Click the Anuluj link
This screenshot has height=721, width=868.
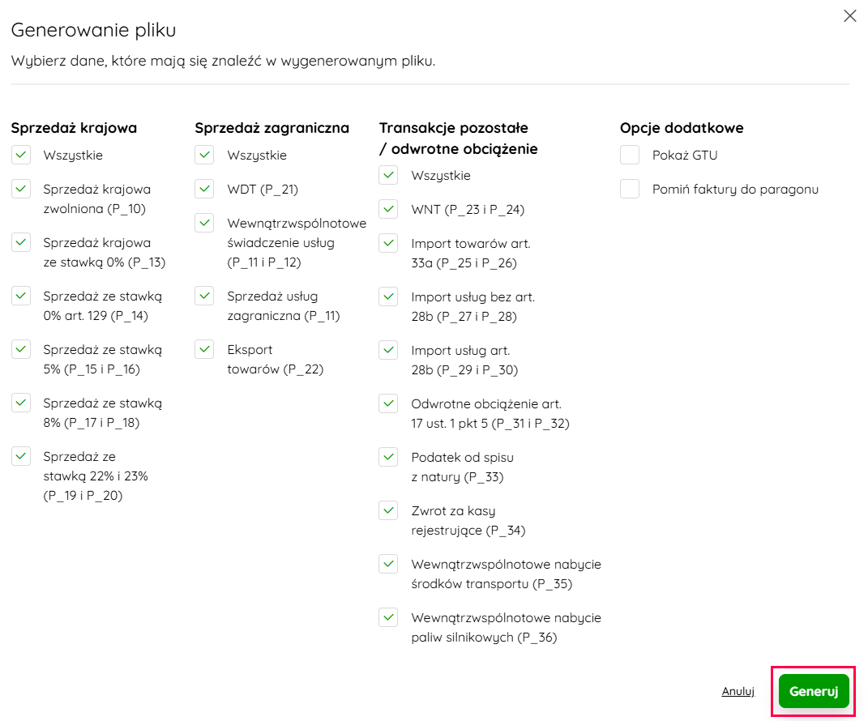click(x=738, y=692)
